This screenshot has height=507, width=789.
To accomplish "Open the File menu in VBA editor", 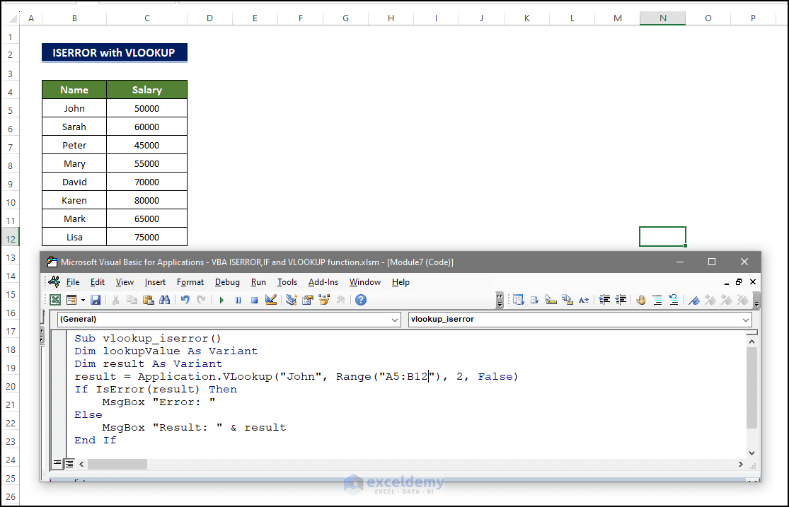I will pyautogui.click(x=72, y=282).
